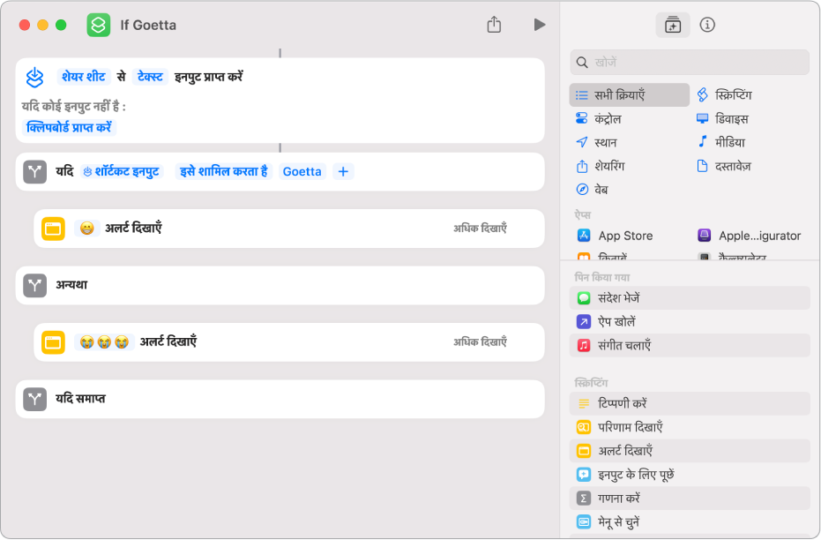Open Apple Configurator actions
Viewport: 821px width, 540px height.
[750, 236]
